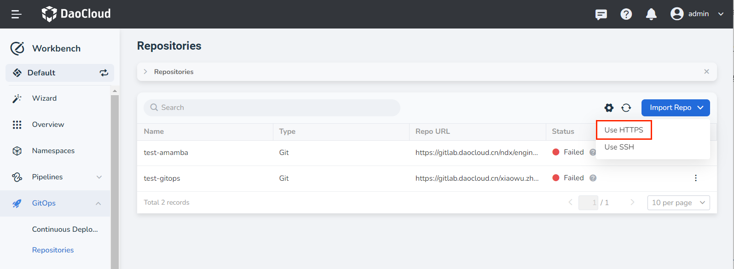Click the Namespaces cube icon
The image size is (734, 269).
coord(17,151)
